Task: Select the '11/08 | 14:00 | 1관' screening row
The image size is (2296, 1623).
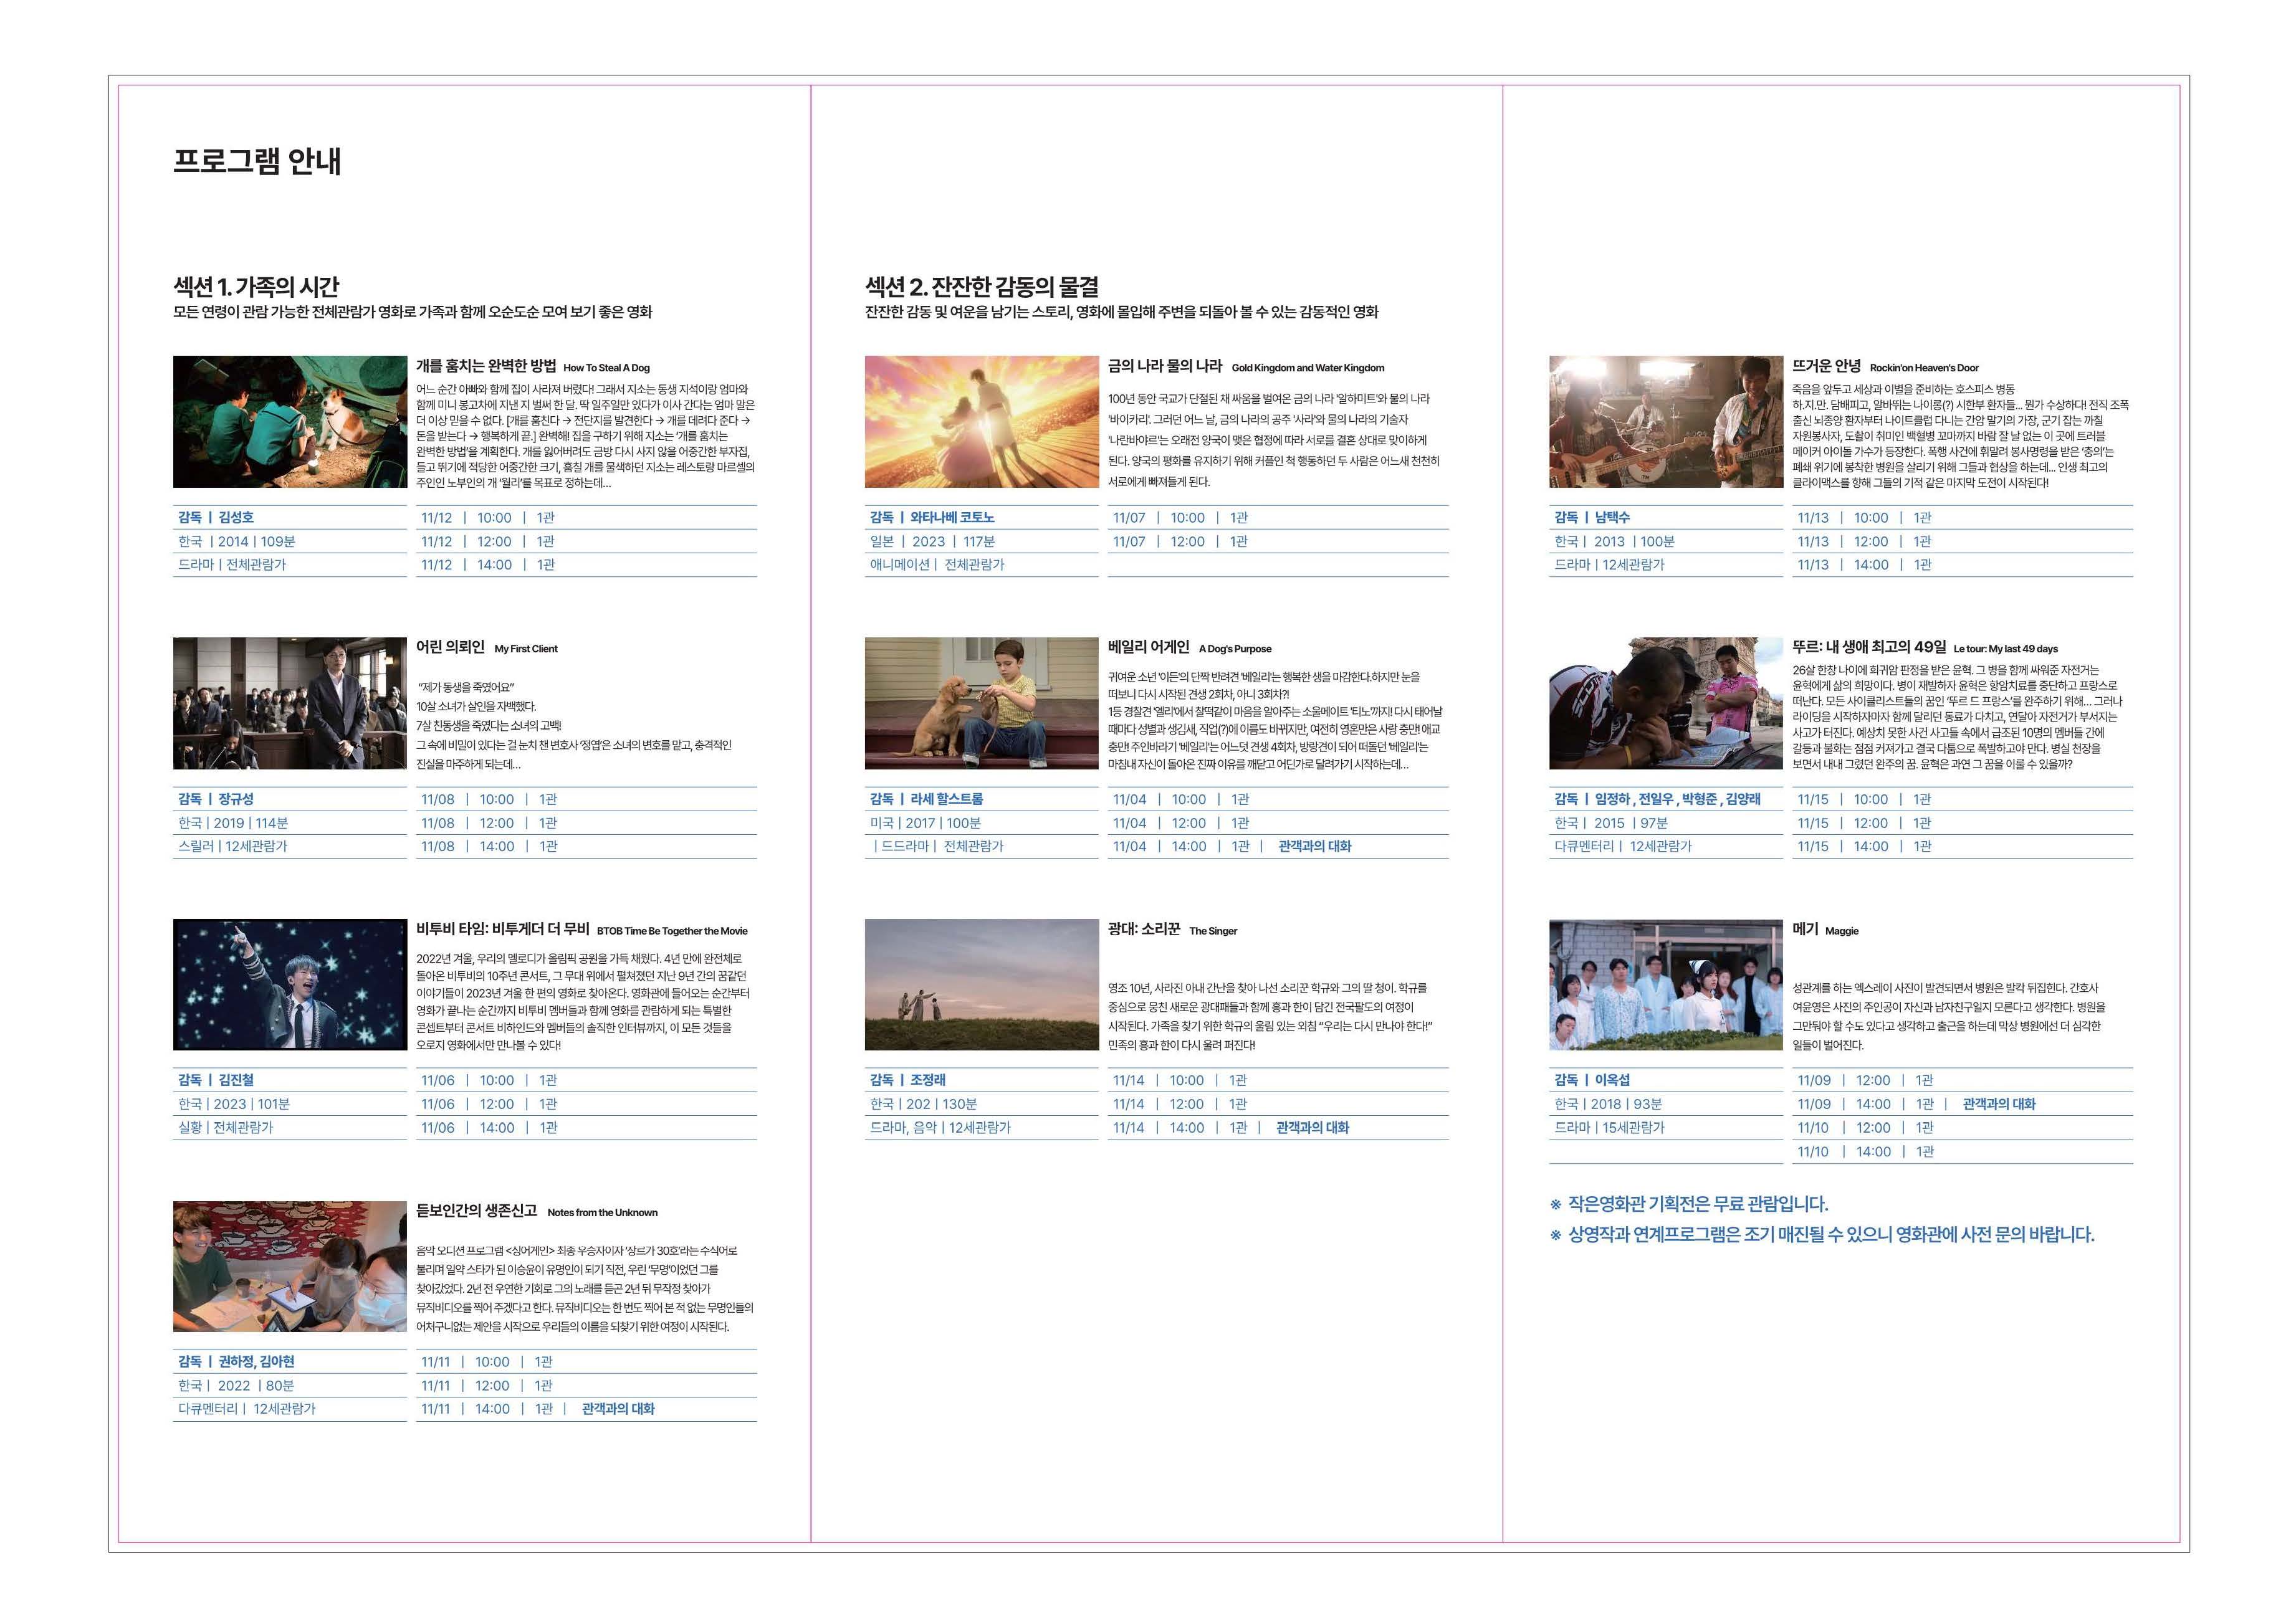Action: click(586, 847)
